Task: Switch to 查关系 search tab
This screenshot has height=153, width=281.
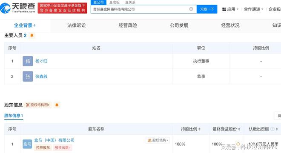Action: click(130, 2)
